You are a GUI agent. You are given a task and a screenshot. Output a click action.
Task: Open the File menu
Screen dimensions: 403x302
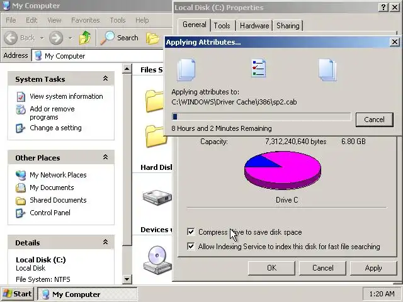(x=11, y=20)
